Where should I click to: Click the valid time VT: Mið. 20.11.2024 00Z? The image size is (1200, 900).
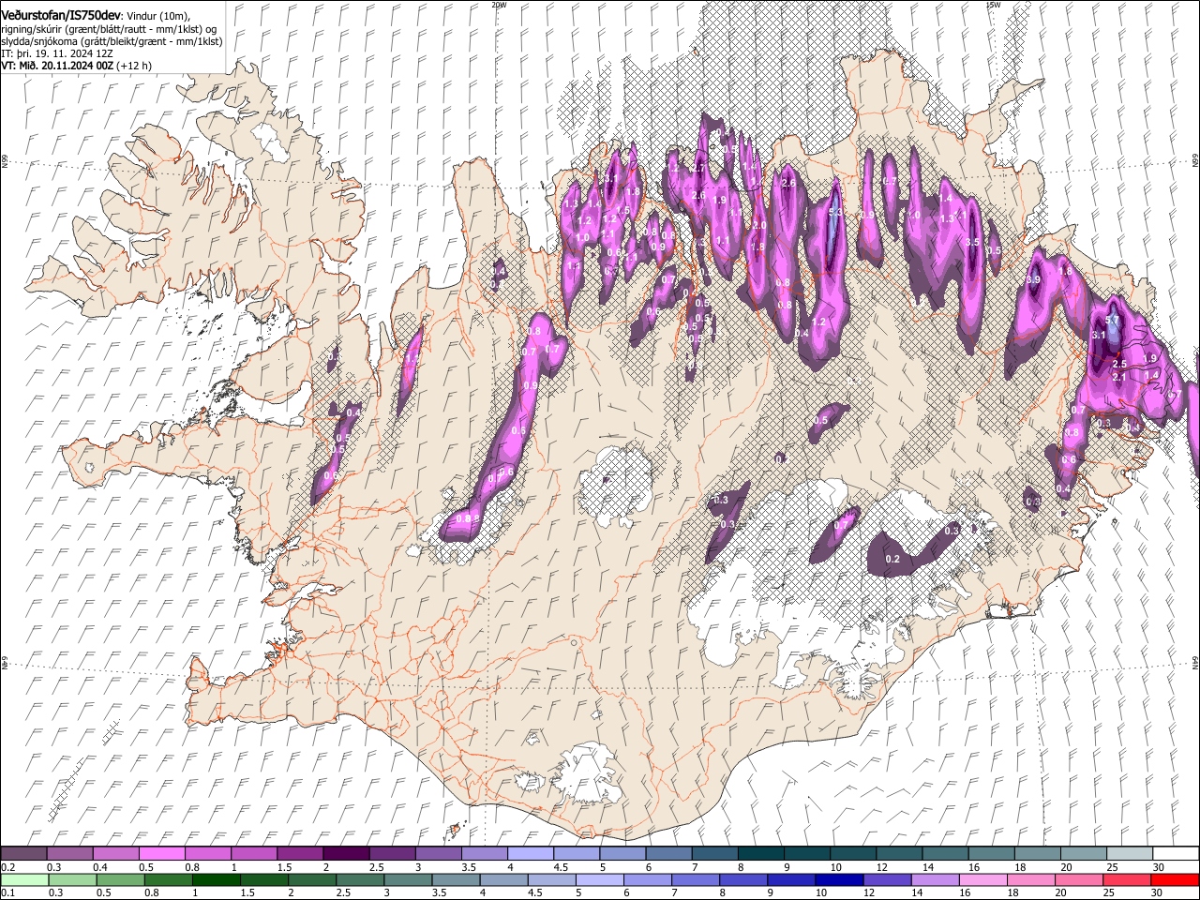(57, 66)
